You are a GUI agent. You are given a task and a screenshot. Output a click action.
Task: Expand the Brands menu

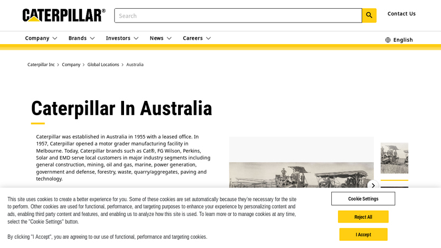tap(82, 38)
